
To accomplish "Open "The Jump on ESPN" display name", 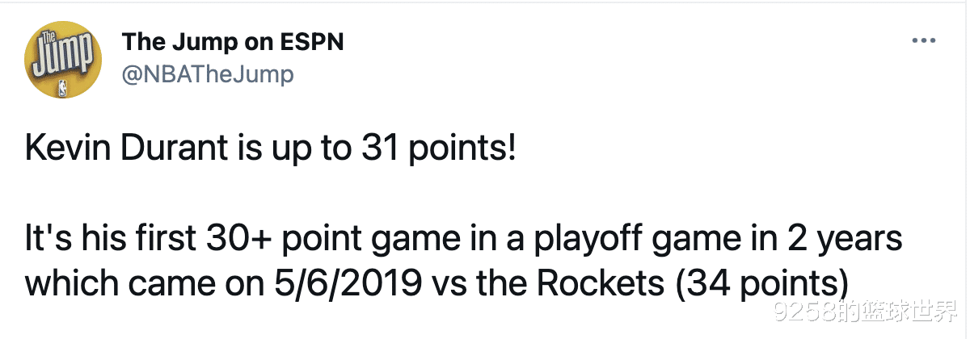I will 232,42.
